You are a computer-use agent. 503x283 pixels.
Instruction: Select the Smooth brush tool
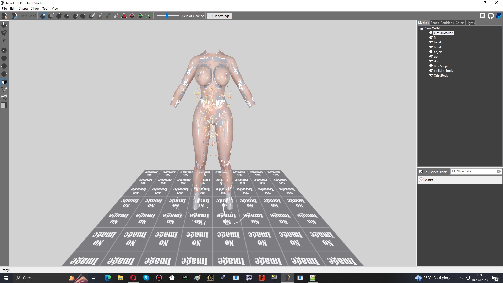click(x=83, y=16)
